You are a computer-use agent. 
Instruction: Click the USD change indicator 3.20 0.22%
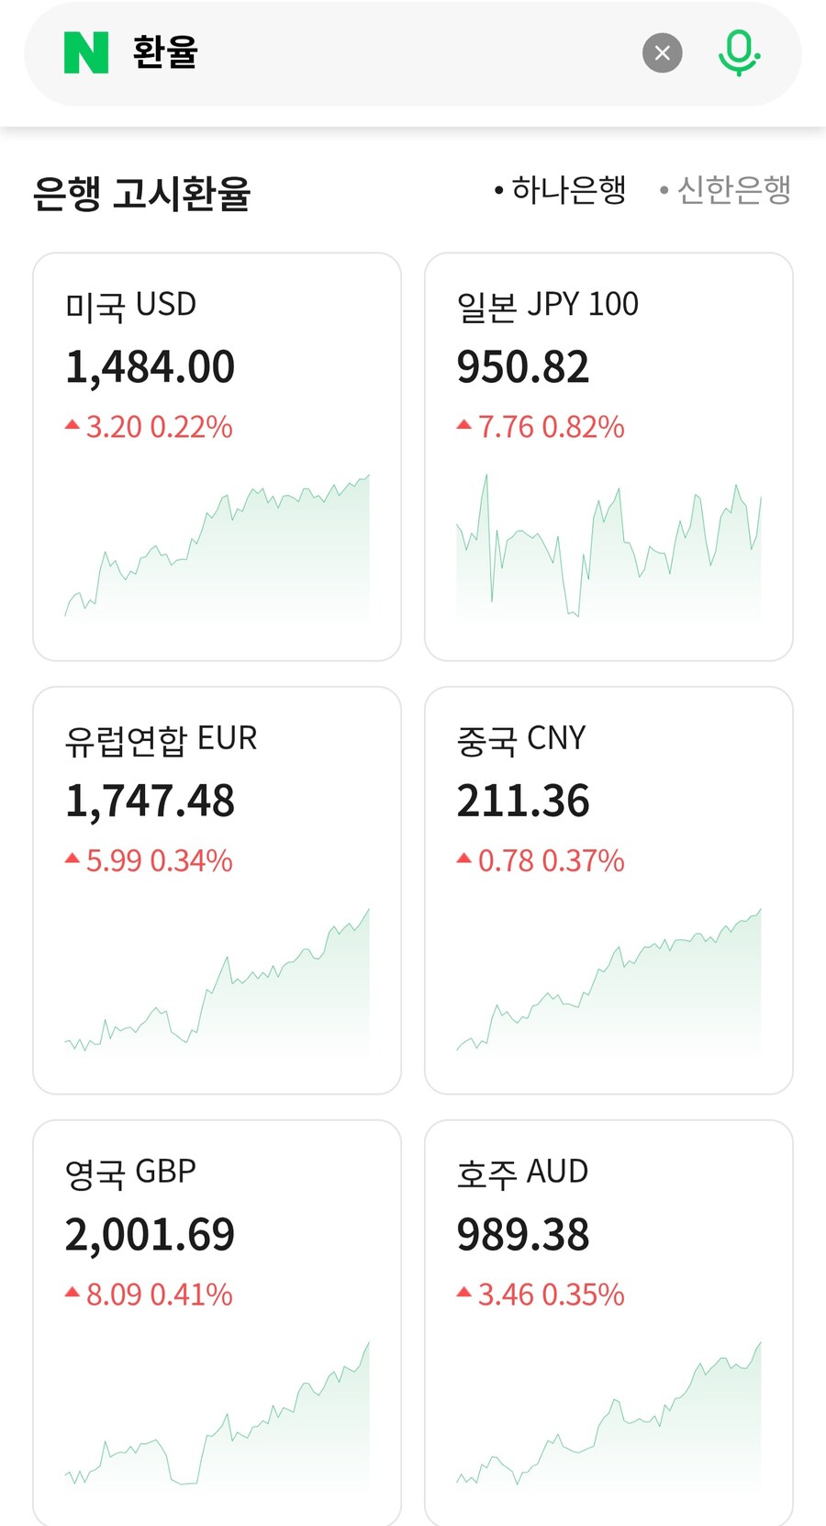pyautogui.click(x=149, y=427)
